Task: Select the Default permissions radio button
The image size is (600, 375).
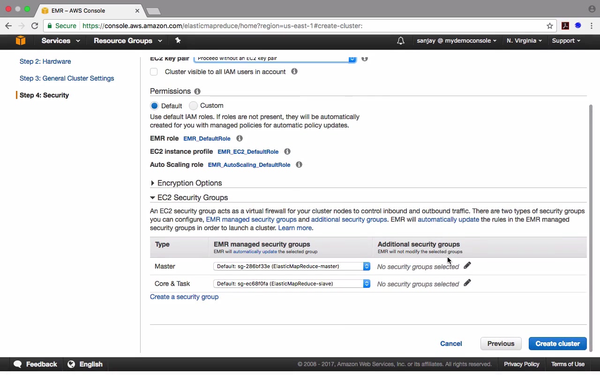Action: tap(154, 106)
